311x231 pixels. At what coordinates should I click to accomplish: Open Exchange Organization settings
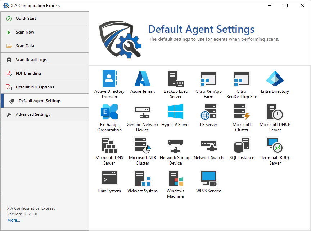[x=109, y=118]
